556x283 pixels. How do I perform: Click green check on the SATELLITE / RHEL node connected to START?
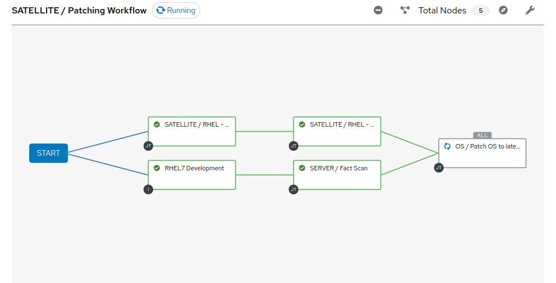click(157, 124)
